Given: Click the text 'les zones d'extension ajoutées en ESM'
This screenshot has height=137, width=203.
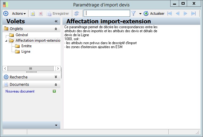Looking at the screenshot, I should point(94,47).
